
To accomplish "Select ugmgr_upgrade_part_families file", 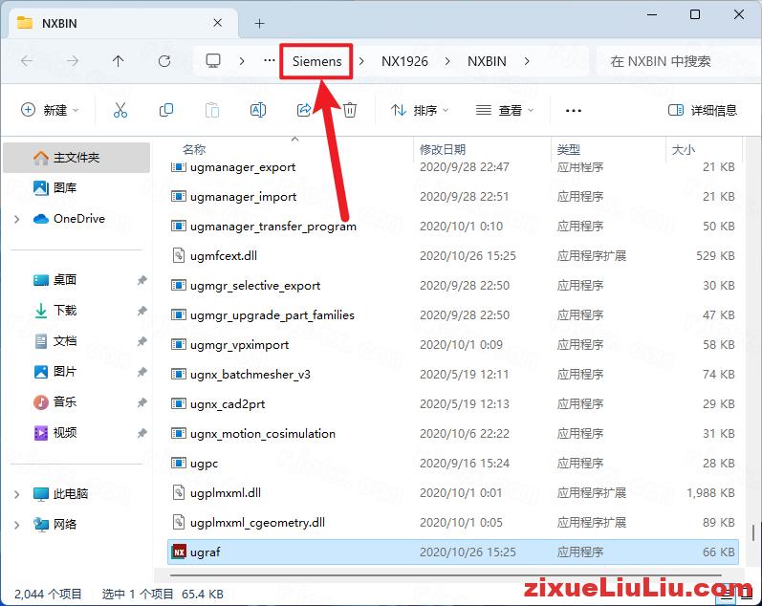I will (453, 315).
